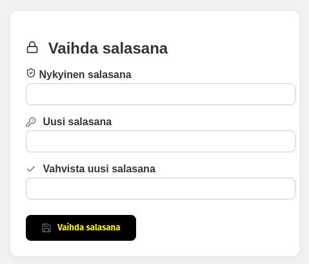Focus the Uusi salasana password field
The width and height of the screenshot is (309, 264).
(161, 141)
